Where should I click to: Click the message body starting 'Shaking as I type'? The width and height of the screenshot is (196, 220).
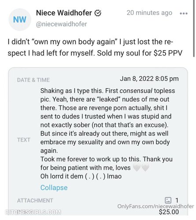[x=107, y=133]
